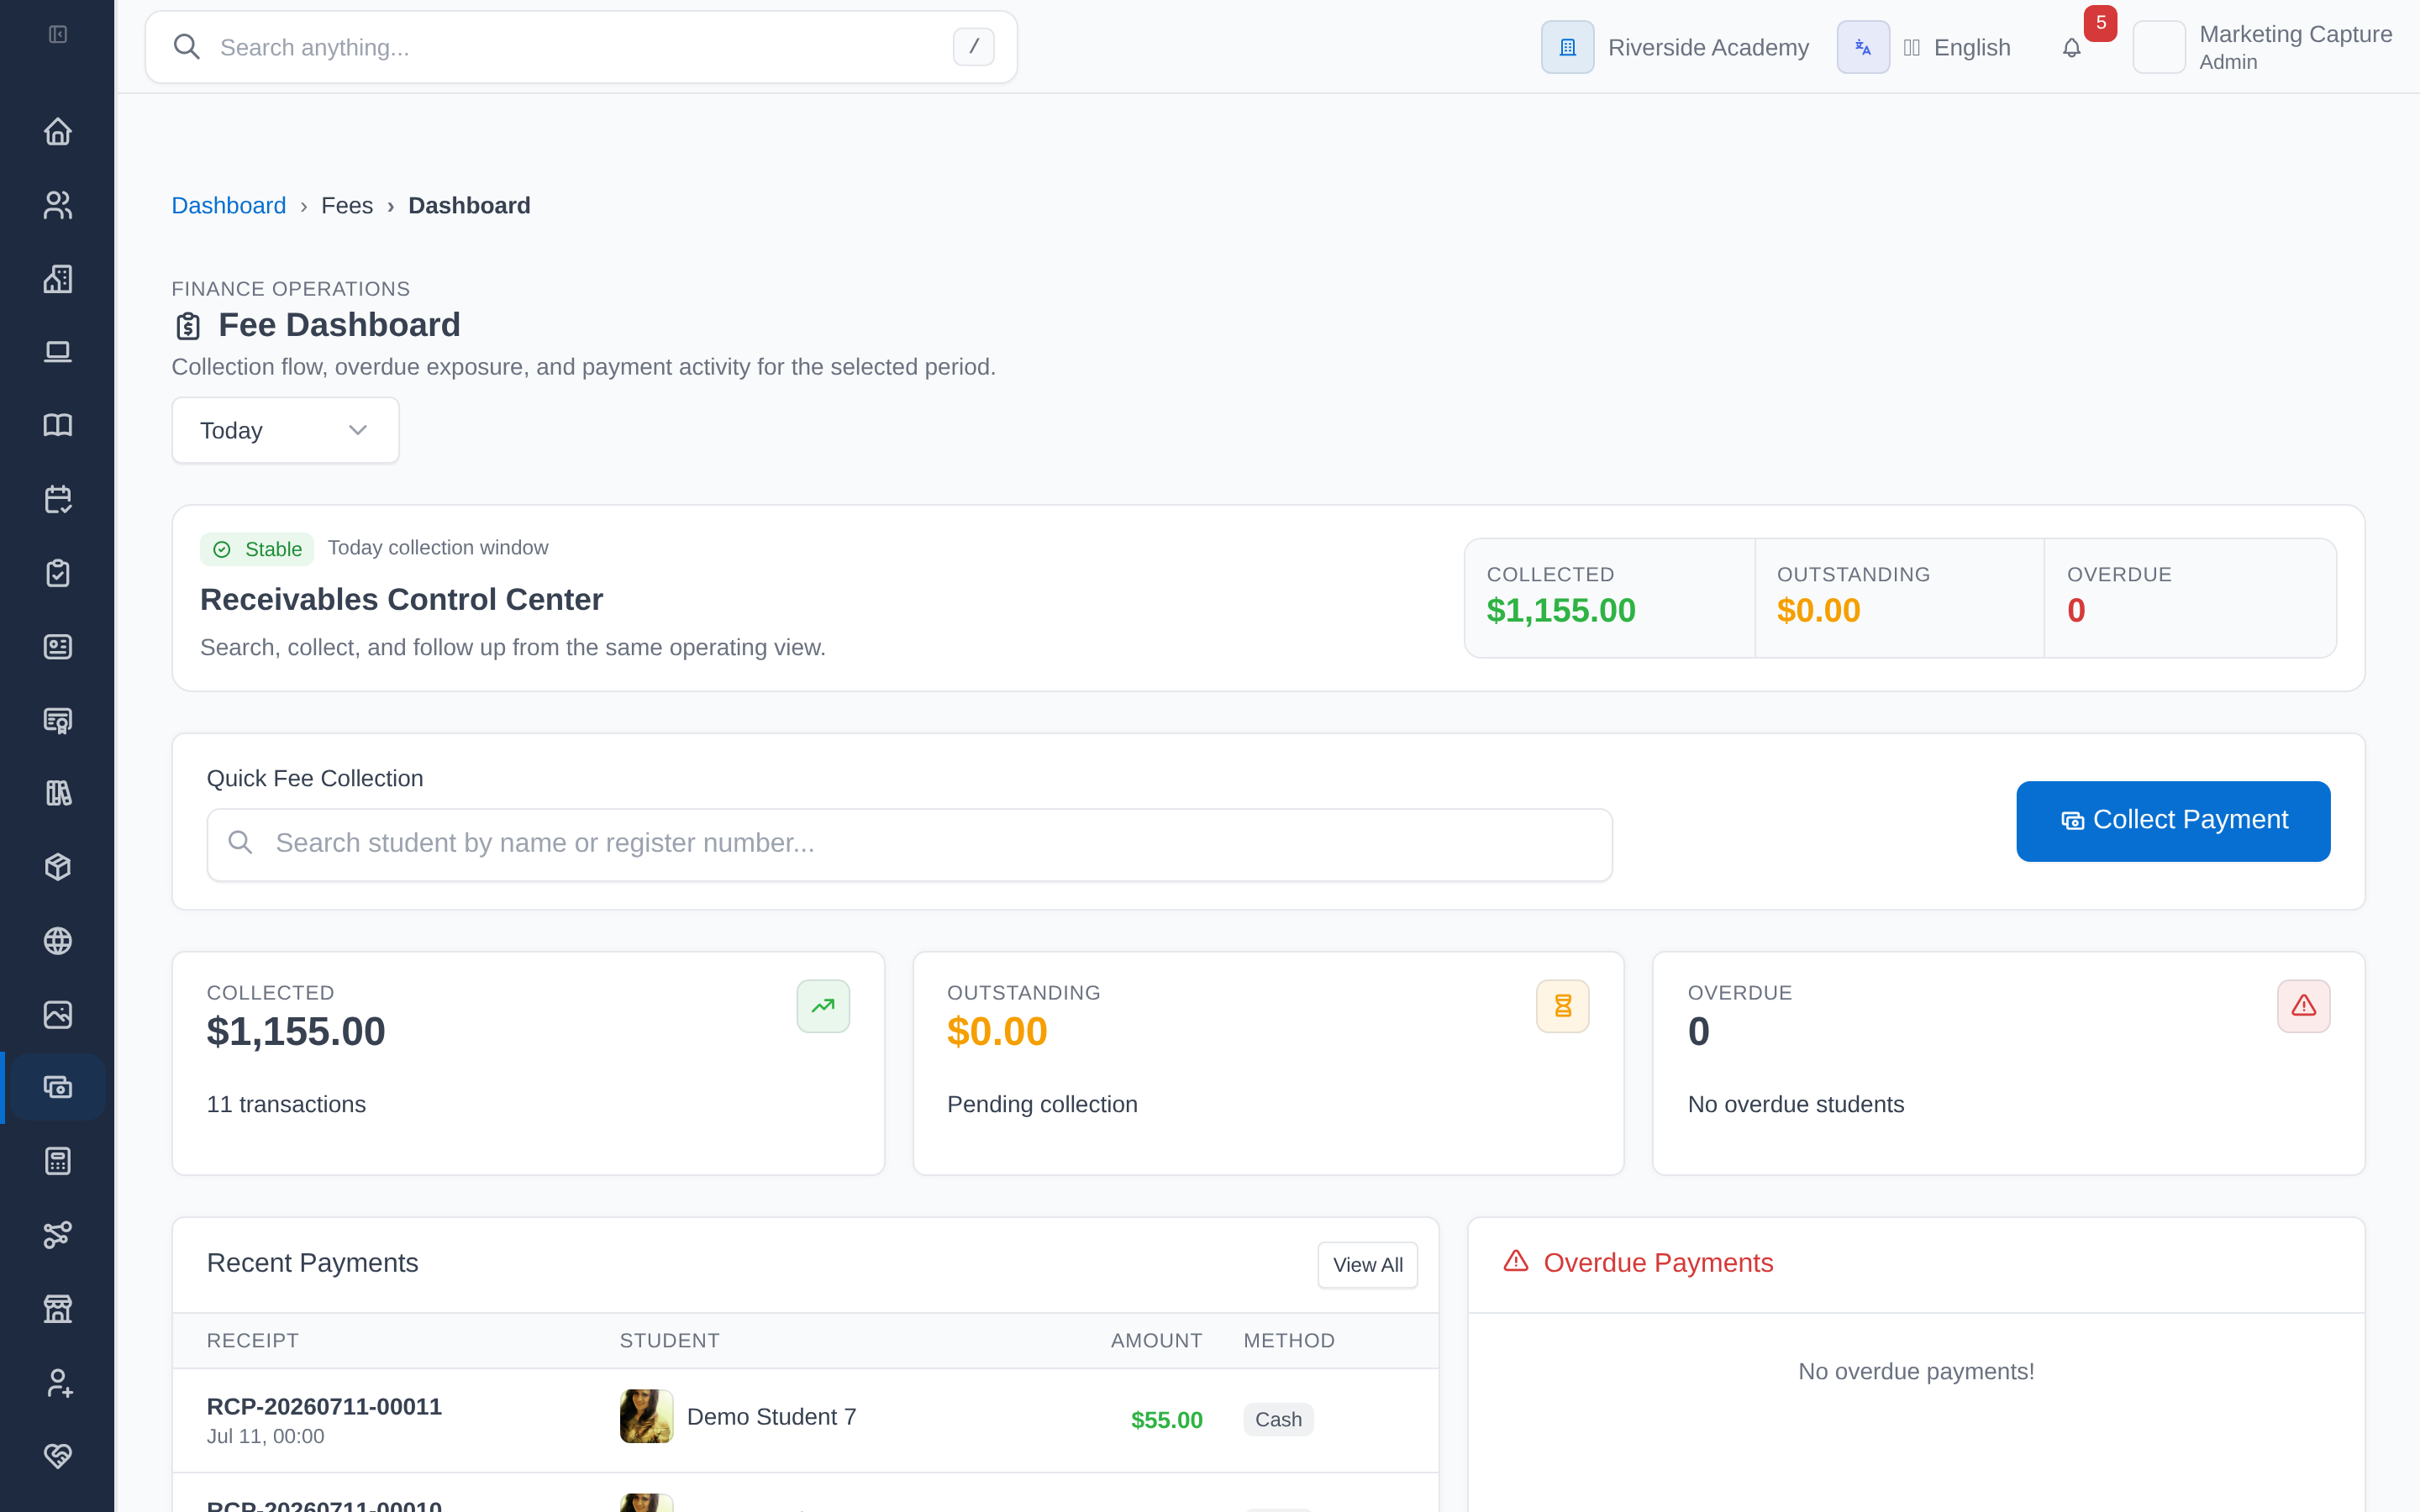Click the STUDENT column header
Image resolution: width=2420 pixels, height=1512 pixels.
[669, 1341]
